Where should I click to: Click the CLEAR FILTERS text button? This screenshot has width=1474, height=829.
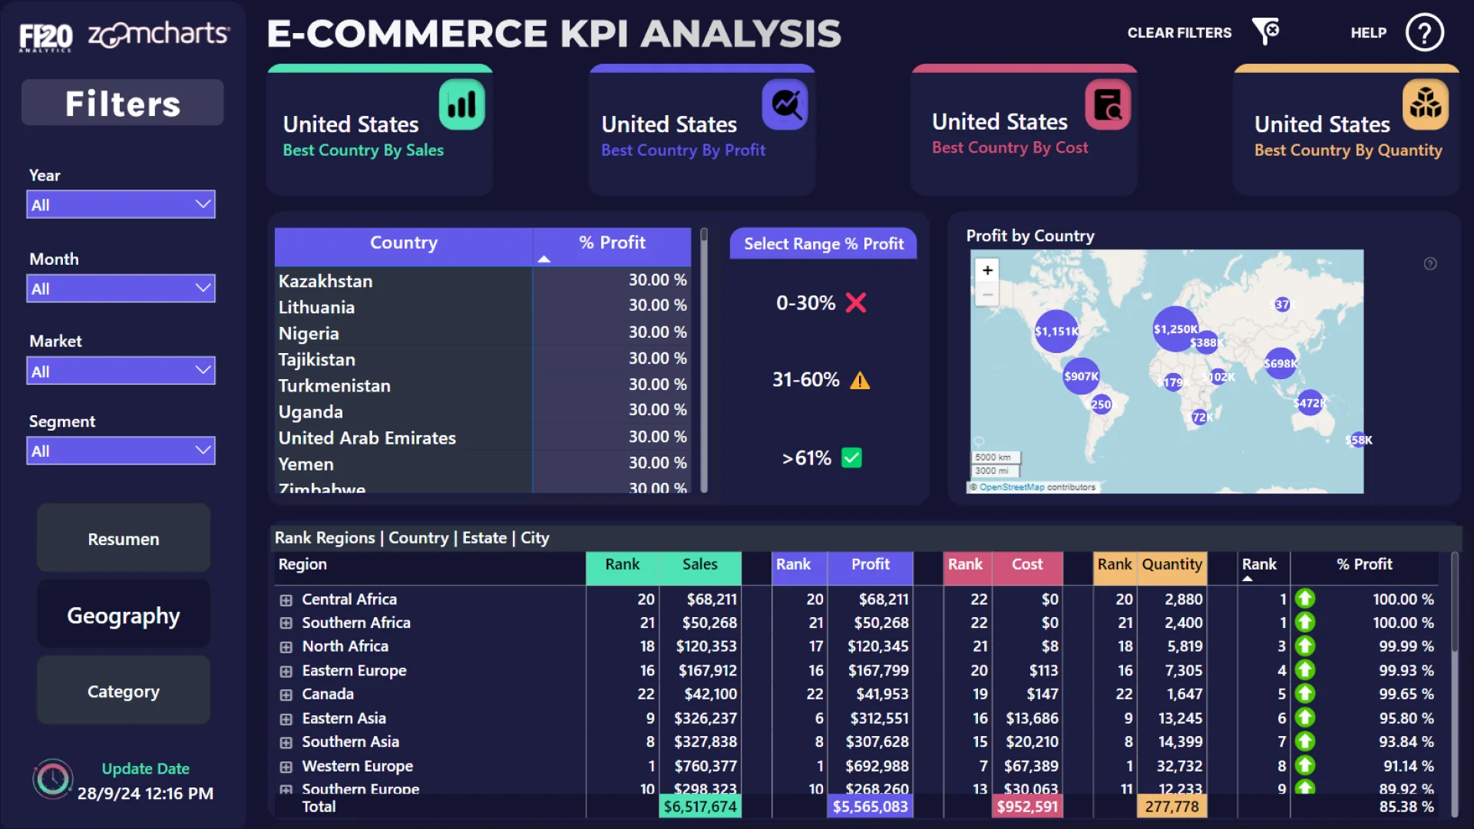[x=1179, y=33]
